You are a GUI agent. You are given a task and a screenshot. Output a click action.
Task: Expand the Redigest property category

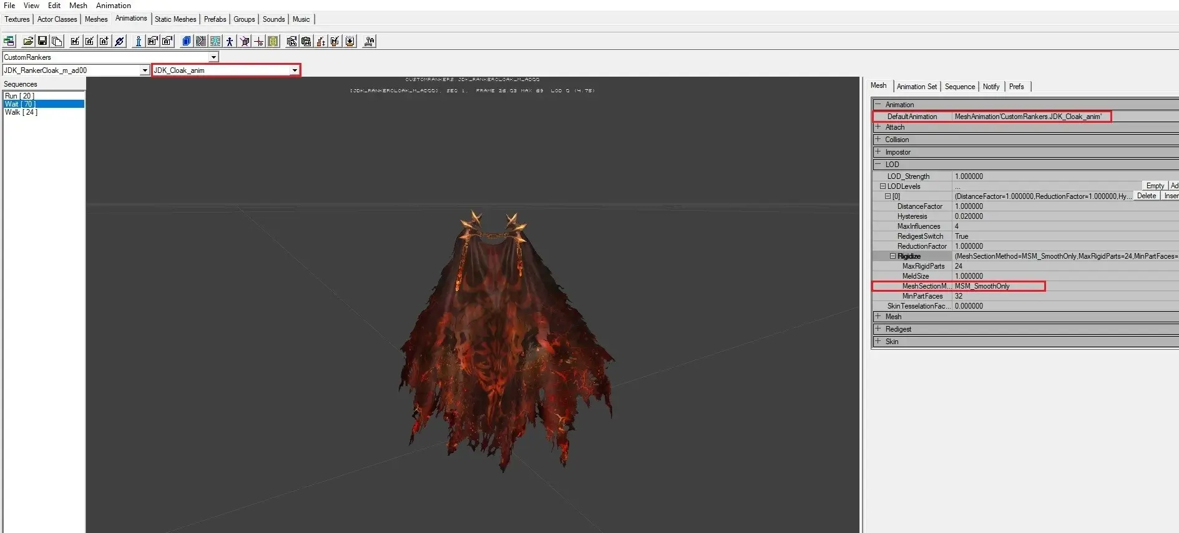(x=878, y=329)
